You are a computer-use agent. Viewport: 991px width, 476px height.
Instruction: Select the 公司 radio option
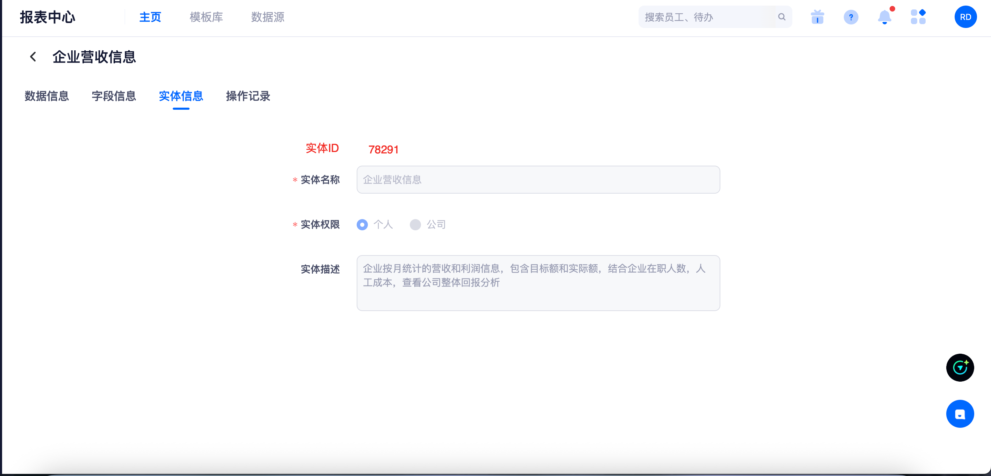pos(415,224)
